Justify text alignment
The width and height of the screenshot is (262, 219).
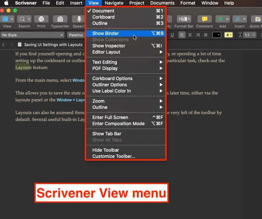(206, 35)
